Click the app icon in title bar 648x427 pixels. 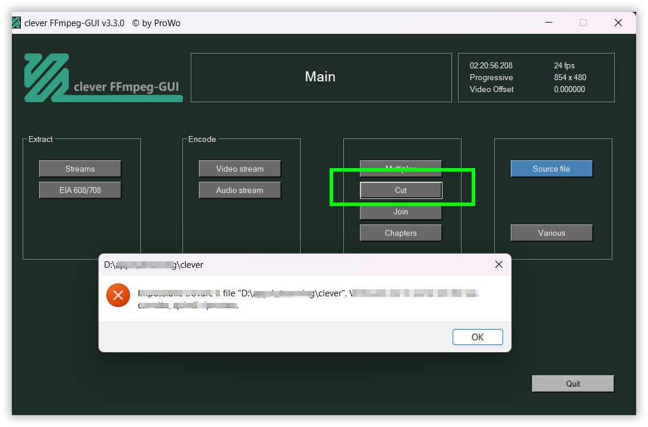[16, 23]
